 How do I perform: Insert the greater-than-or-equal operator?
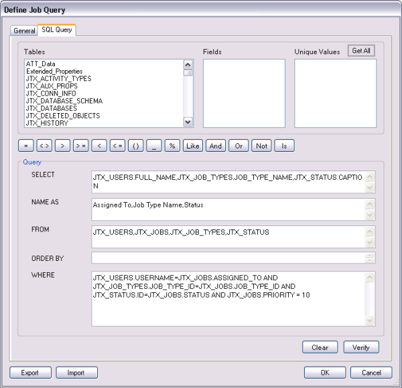(81, 146)
